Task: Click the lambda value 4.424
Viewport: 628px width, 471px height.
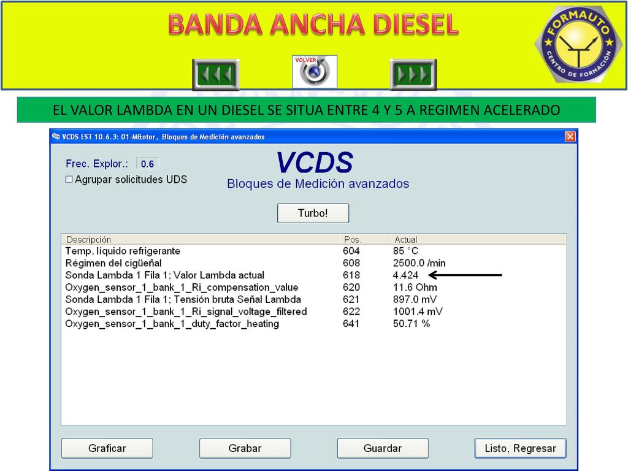Action: [405, 275]
